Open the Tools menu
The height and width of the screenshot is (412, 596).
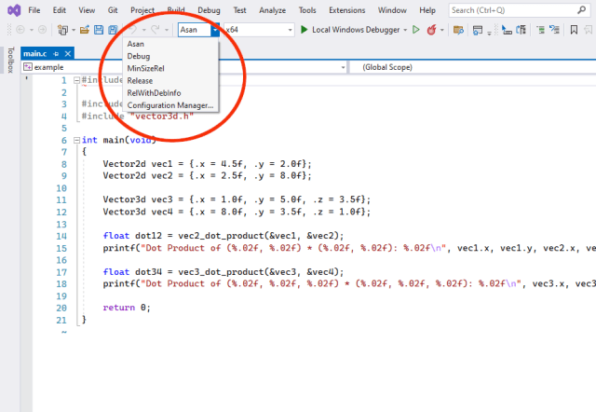tap(307, 10)
